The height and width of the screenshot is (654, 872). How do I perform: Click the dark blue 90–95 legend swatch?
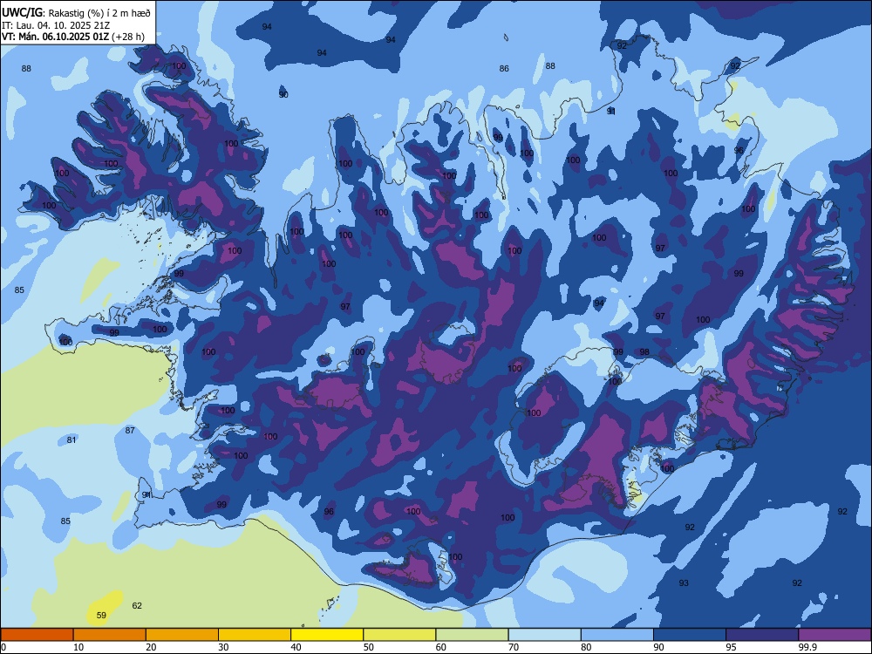pos(690,635)
